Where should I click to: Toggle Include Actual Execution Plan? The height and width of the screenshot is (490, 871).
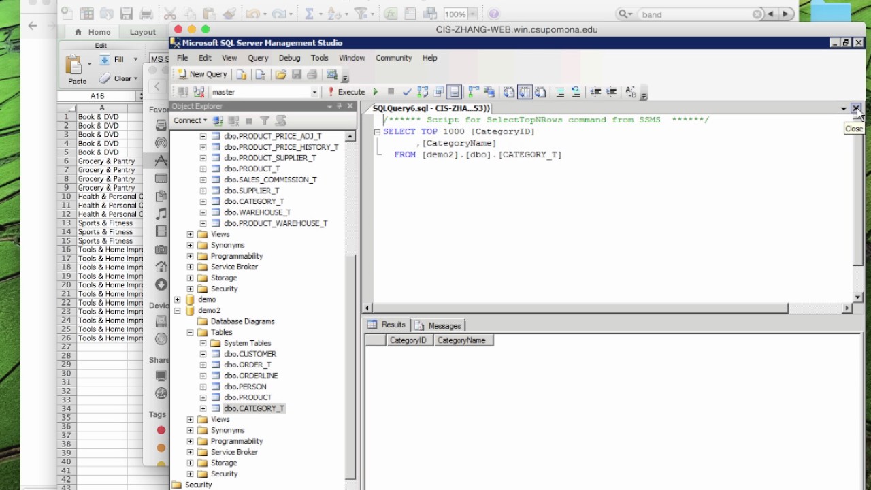point(474,92)
